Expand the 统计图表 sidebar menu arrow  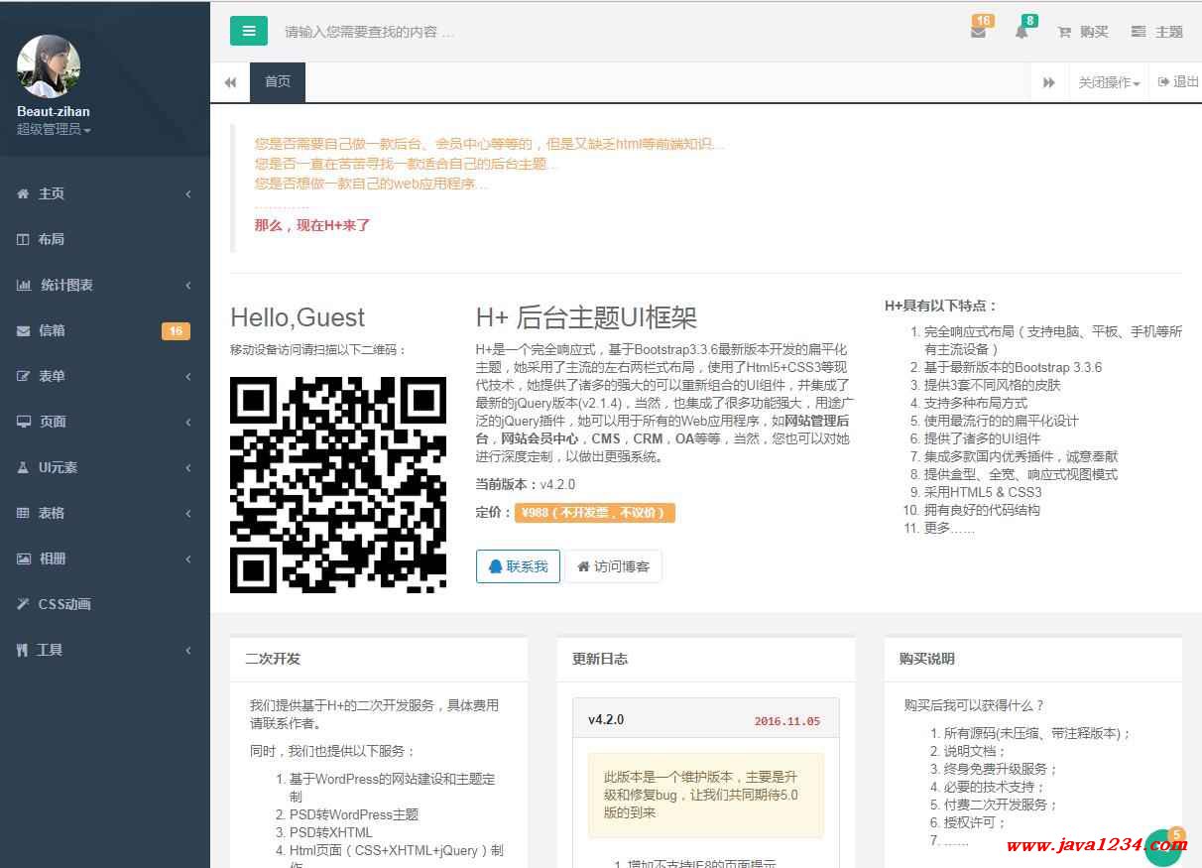click(x=188, y=286)
